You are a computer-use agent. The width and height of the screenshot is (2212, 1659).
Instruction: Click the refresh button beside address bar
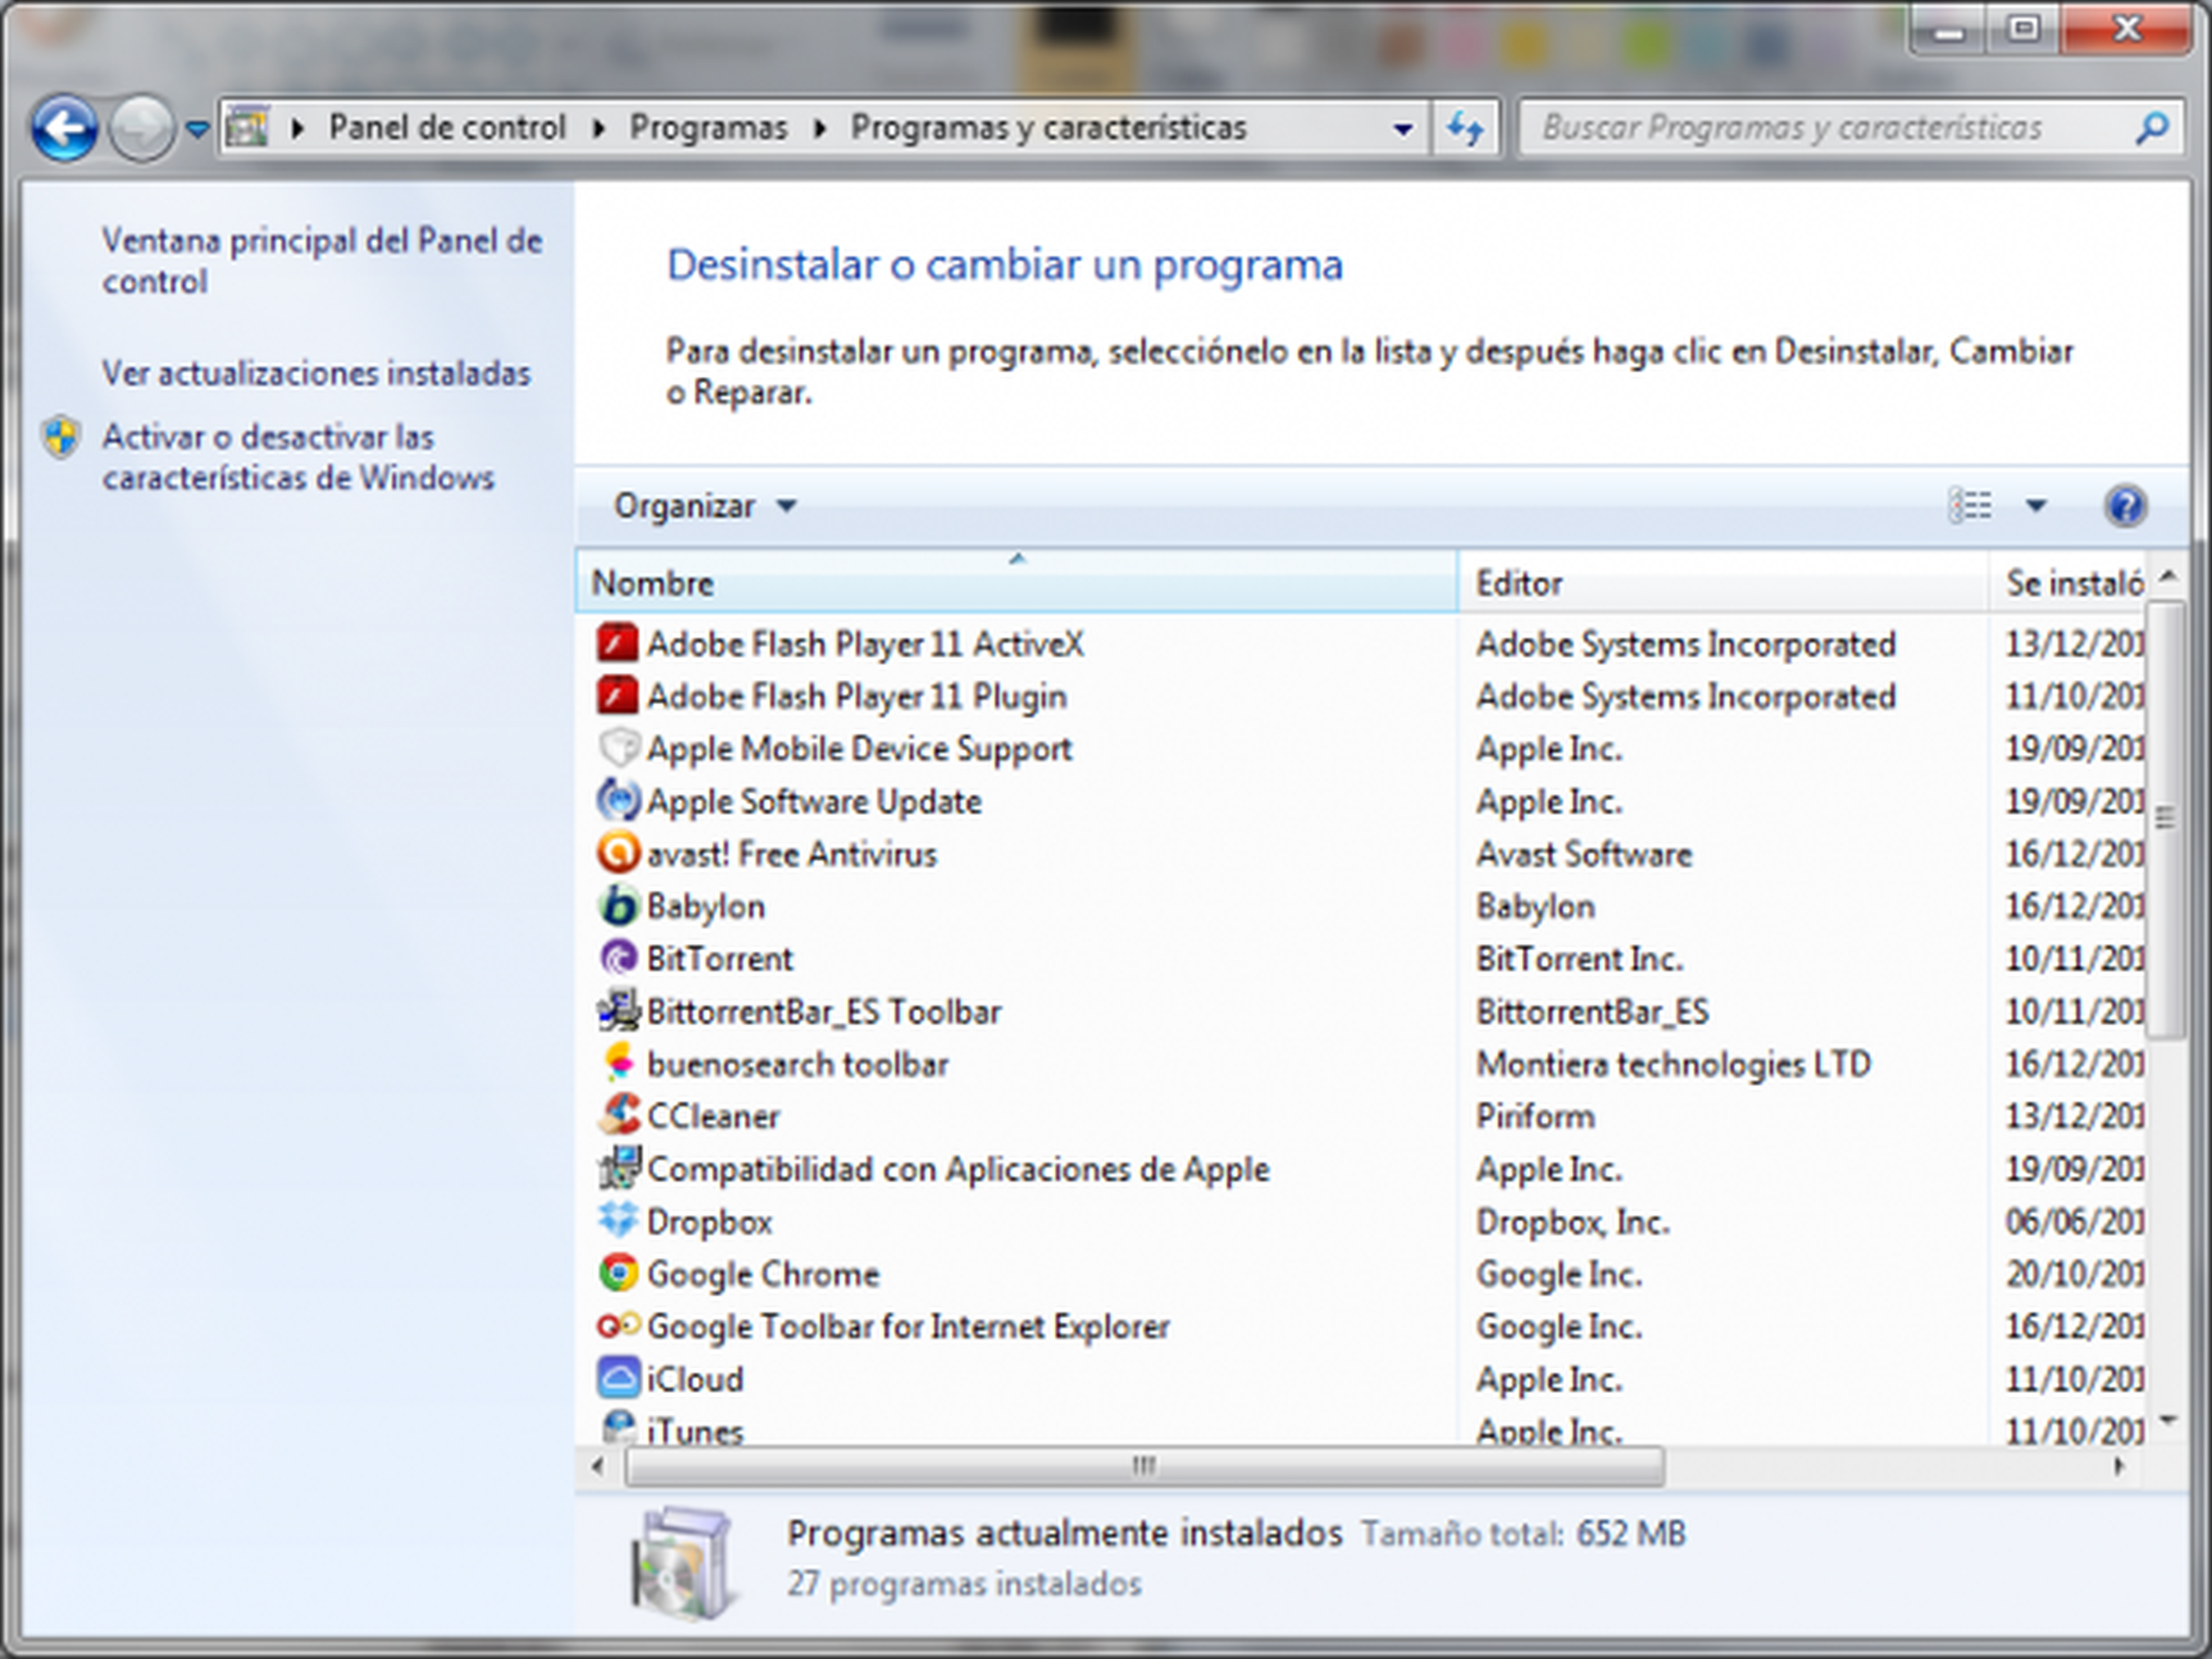[x=1465, y=128]
